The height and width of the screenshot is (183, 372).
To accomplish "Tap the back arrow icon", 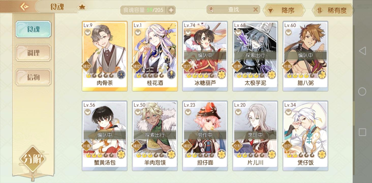I will [25, 7].
